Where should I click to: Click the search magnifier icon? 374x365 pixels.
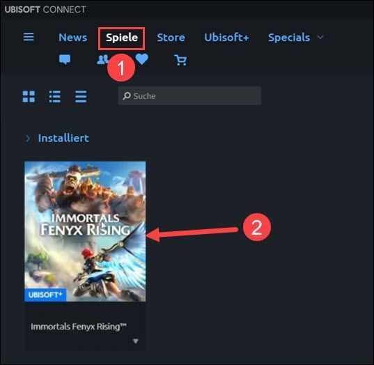[x=127, y=96]
